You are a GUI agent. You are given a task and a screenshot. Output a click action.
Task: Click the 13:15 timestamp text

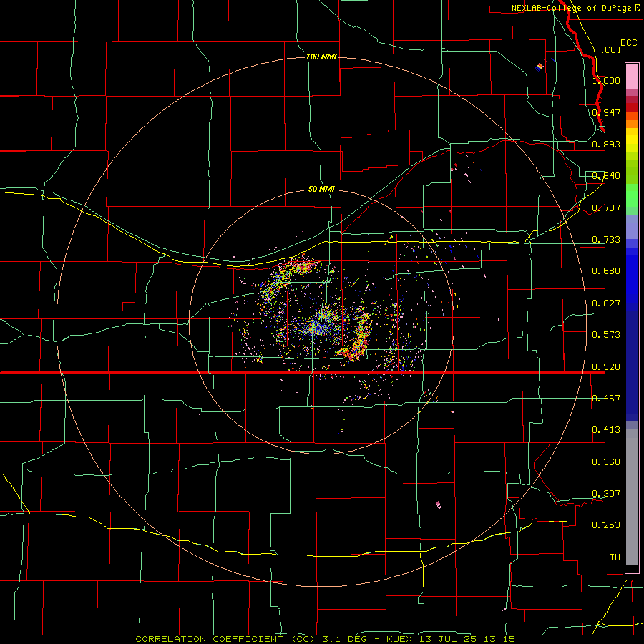click(499, 639)
